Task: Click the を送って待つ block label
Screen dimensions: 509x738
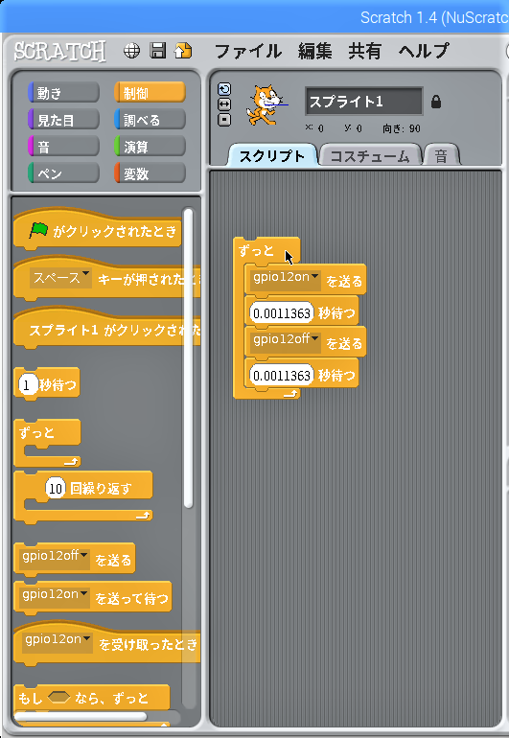Action: click(x=131, y=598)
